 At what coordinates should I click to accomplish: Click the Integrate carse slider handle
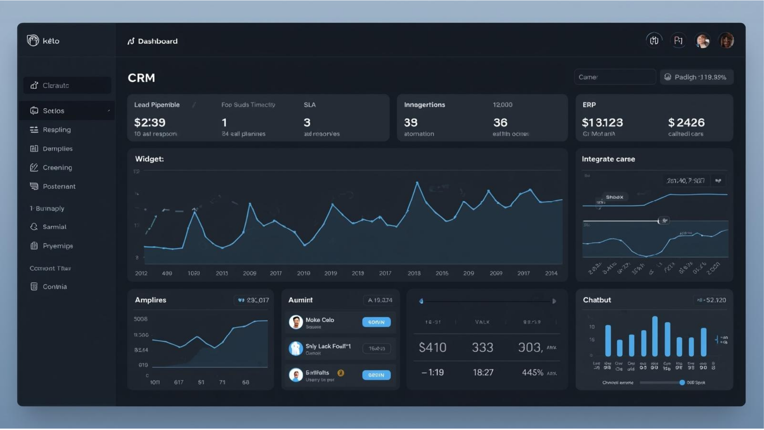tap(663, 221)
